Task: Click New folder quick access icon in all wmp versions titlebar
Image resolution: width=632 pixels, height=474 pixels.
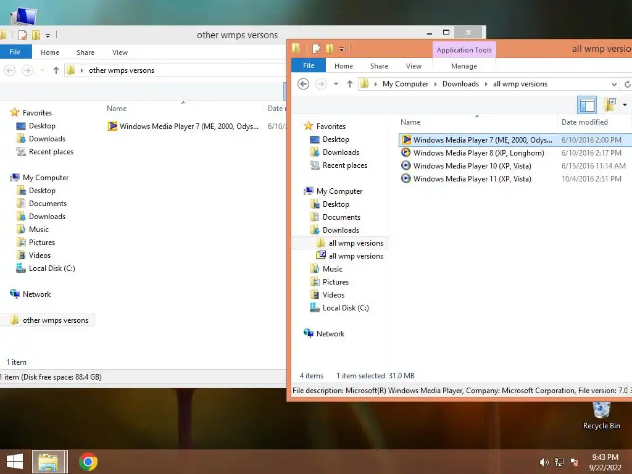Action: pos(330,49)
